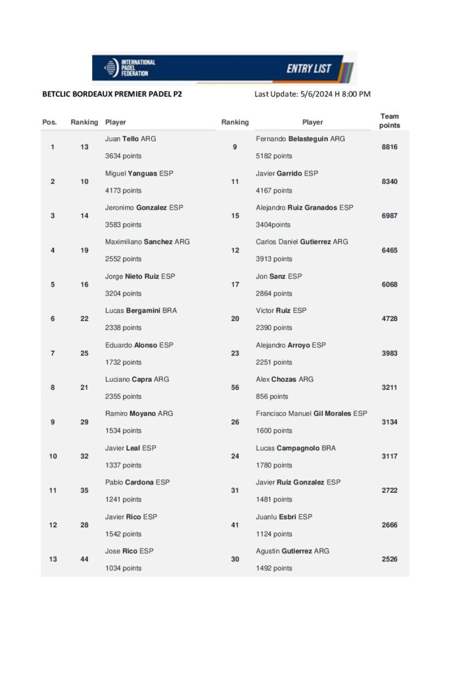Screen dimensions: 476x673
Task: Click Javier Garrido ESP player name
Action: coord(287,174)
